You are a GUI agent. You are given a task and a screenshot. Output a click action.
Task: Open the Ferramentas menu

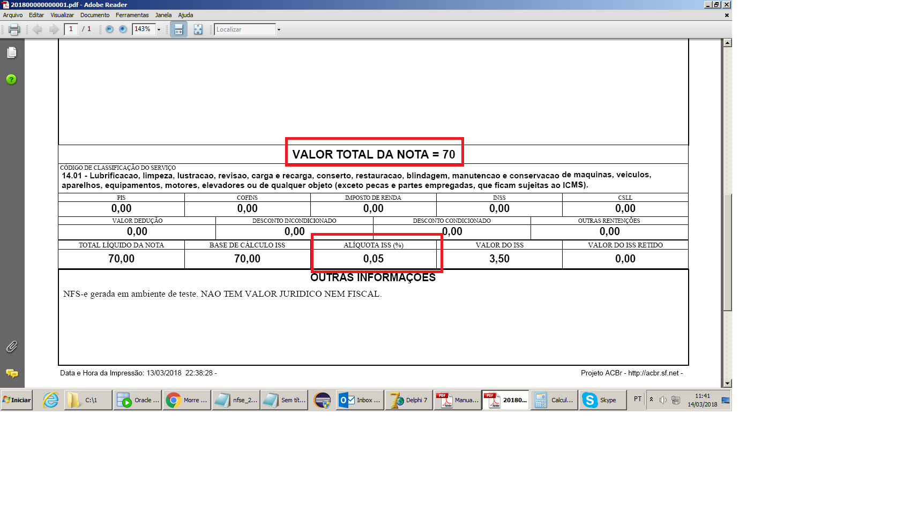(x=132, y=15)
